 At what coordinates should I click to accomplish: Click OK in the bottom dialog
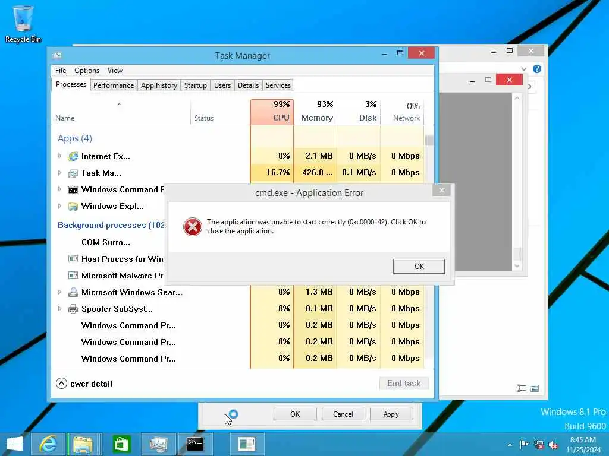pos(295,414)
